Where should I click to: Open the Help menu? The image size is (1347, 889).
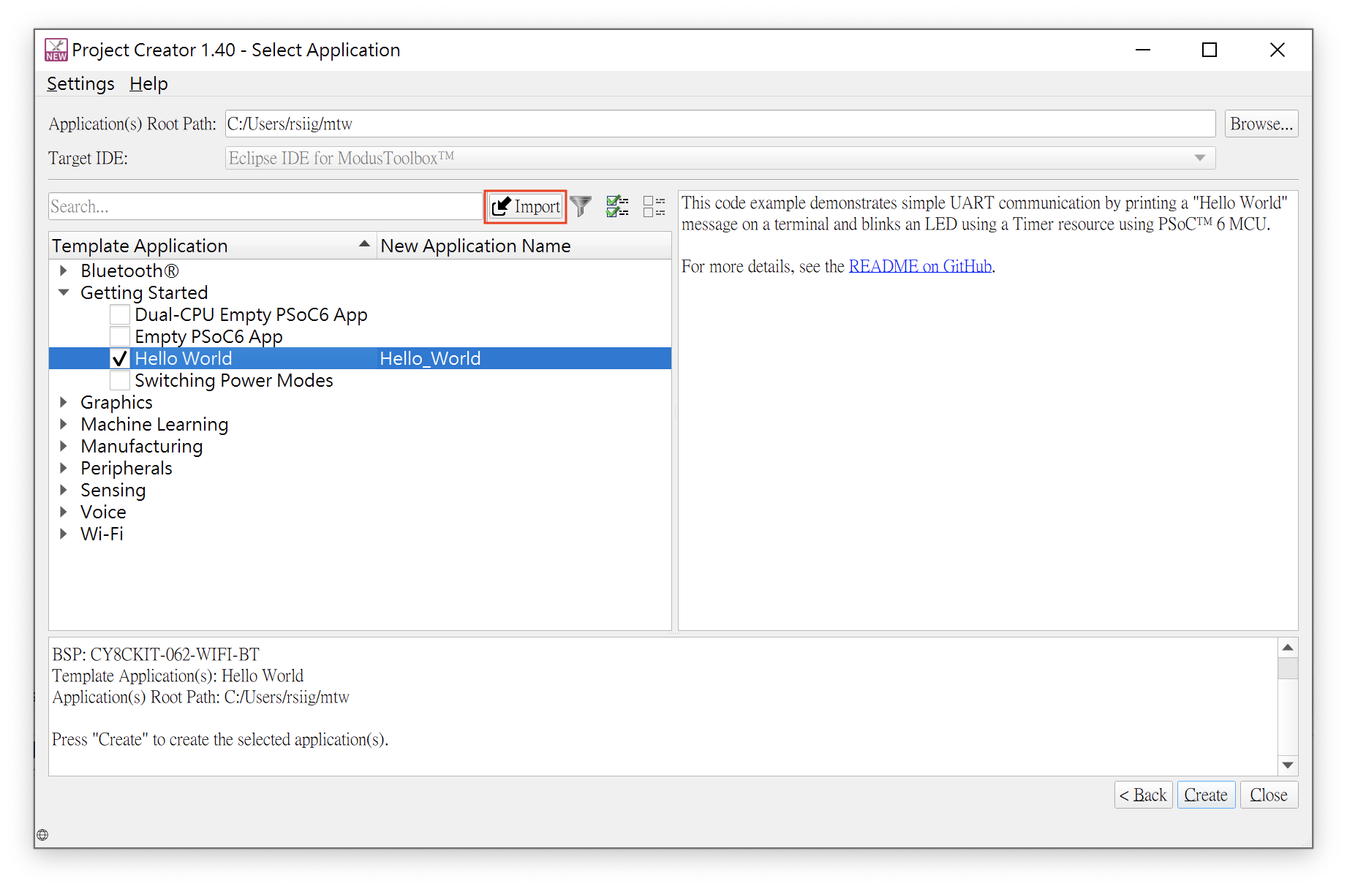148,84
